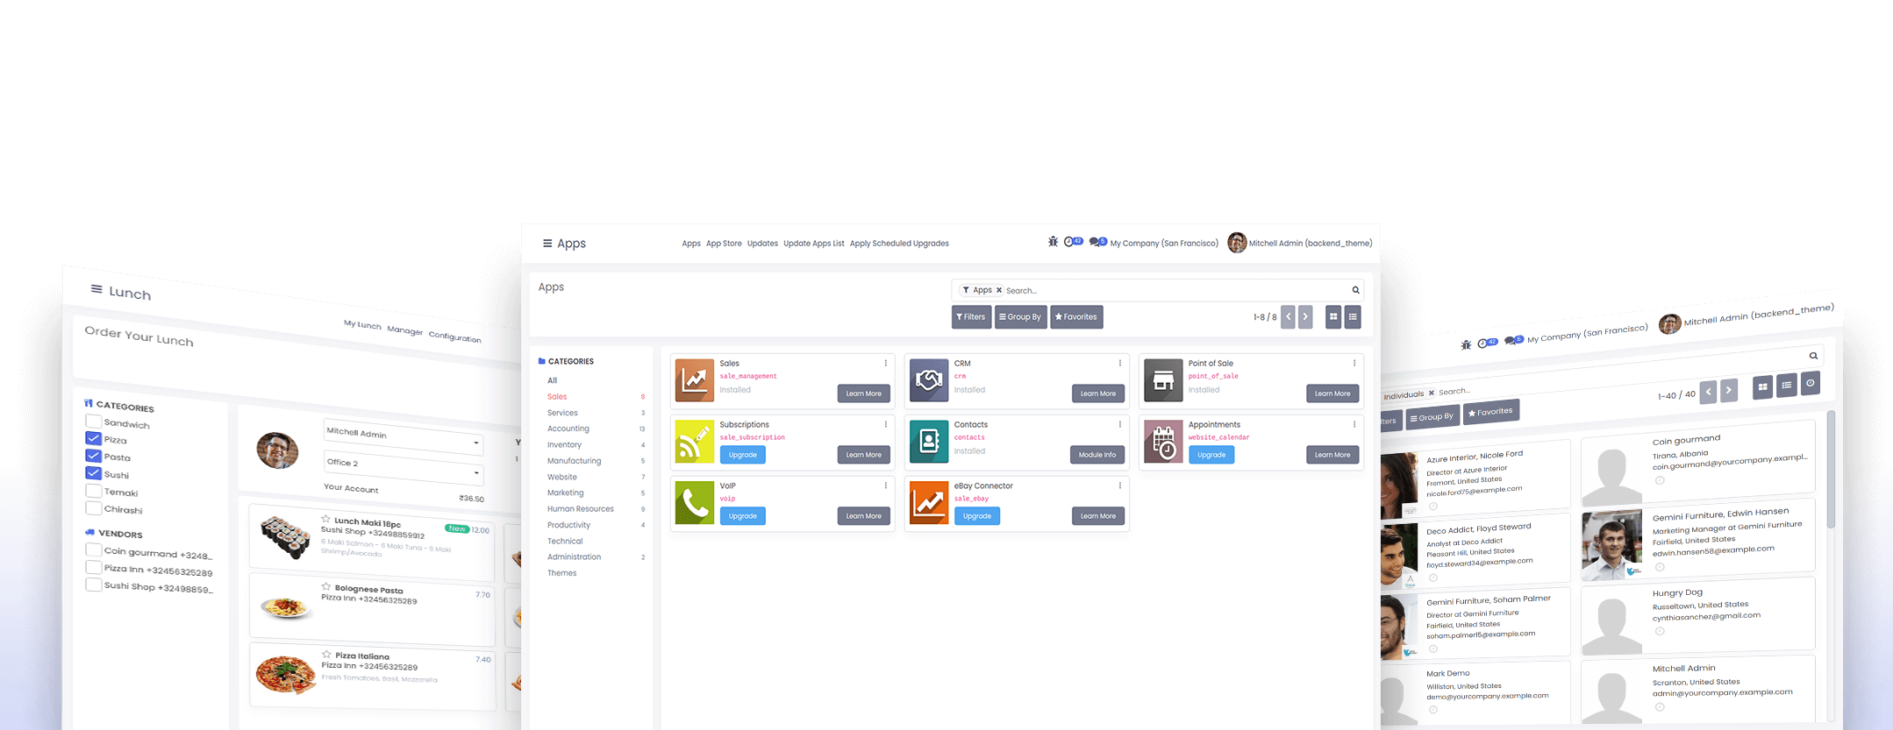The image size is (1893, 730).
Task: Click the Point of Sale shop icon
Action: 1163,380
